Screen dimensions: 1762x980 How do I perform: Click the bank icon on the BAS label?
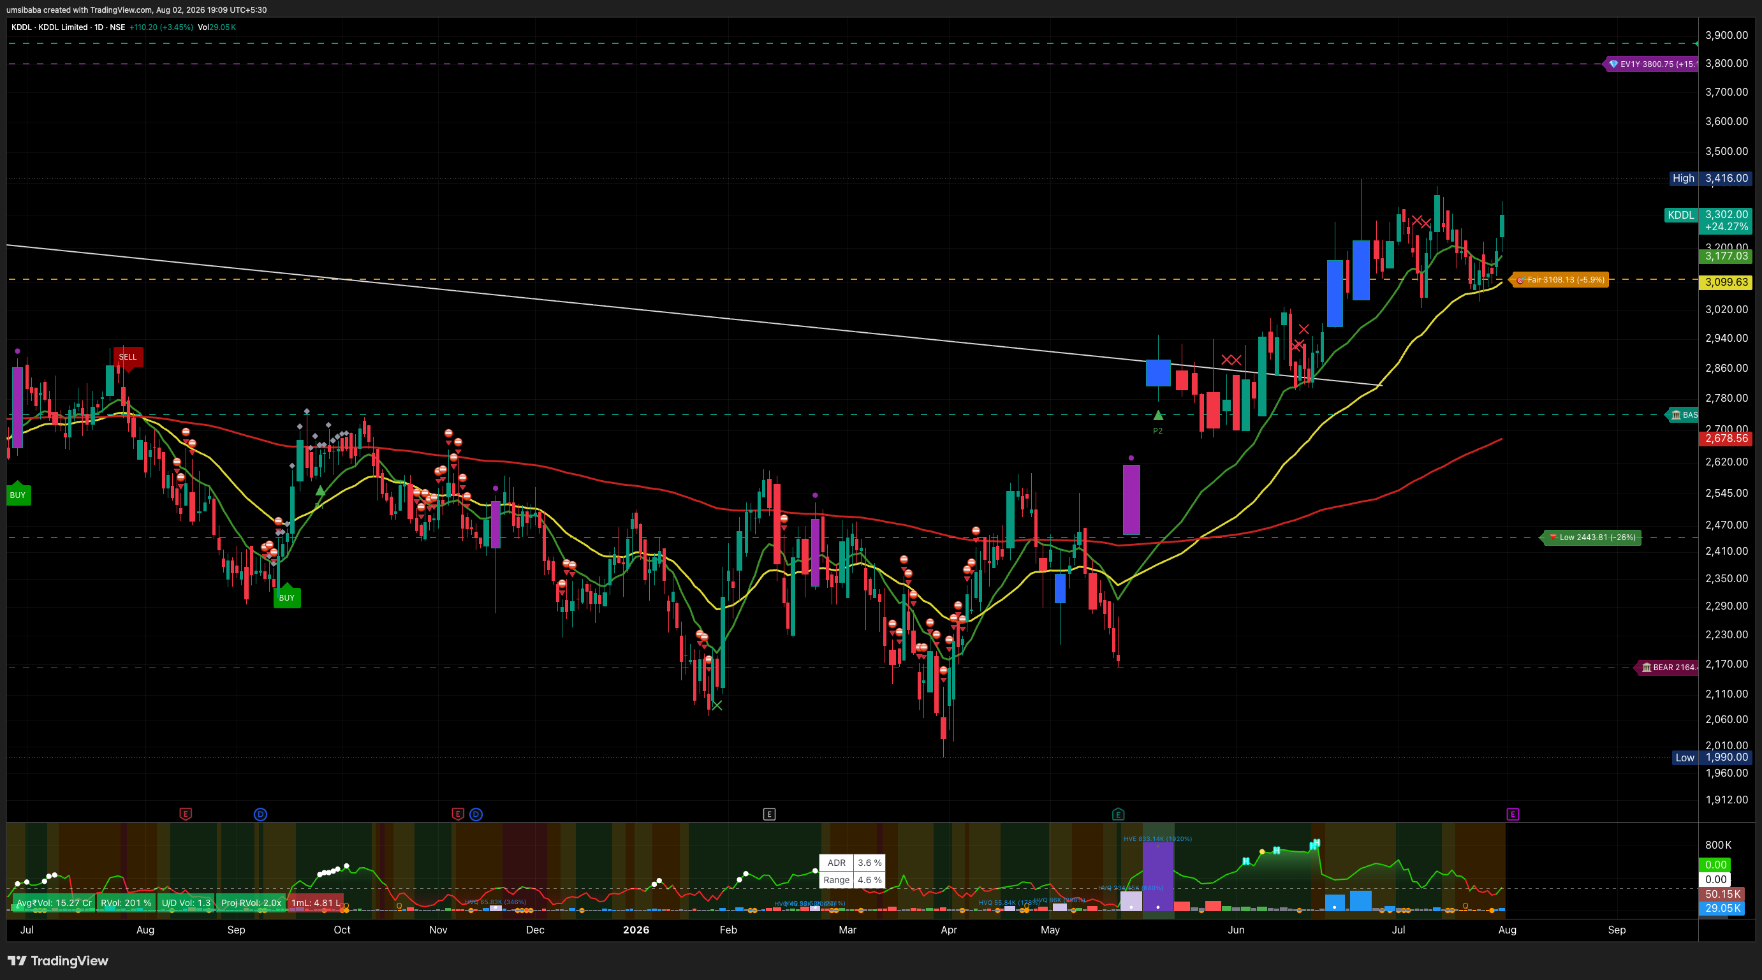coord(1675,415)
